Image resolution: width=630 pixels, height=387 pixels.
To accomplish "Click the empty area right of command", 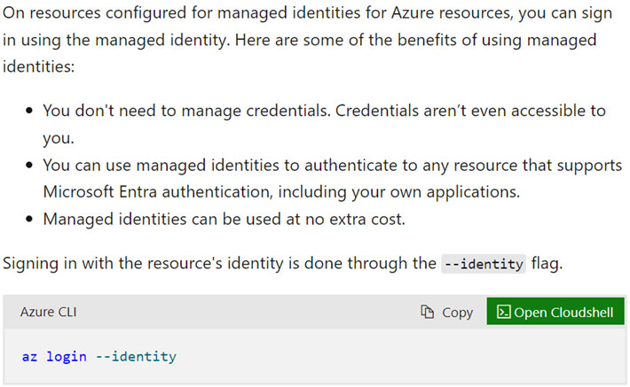I will tap(399, 357).
